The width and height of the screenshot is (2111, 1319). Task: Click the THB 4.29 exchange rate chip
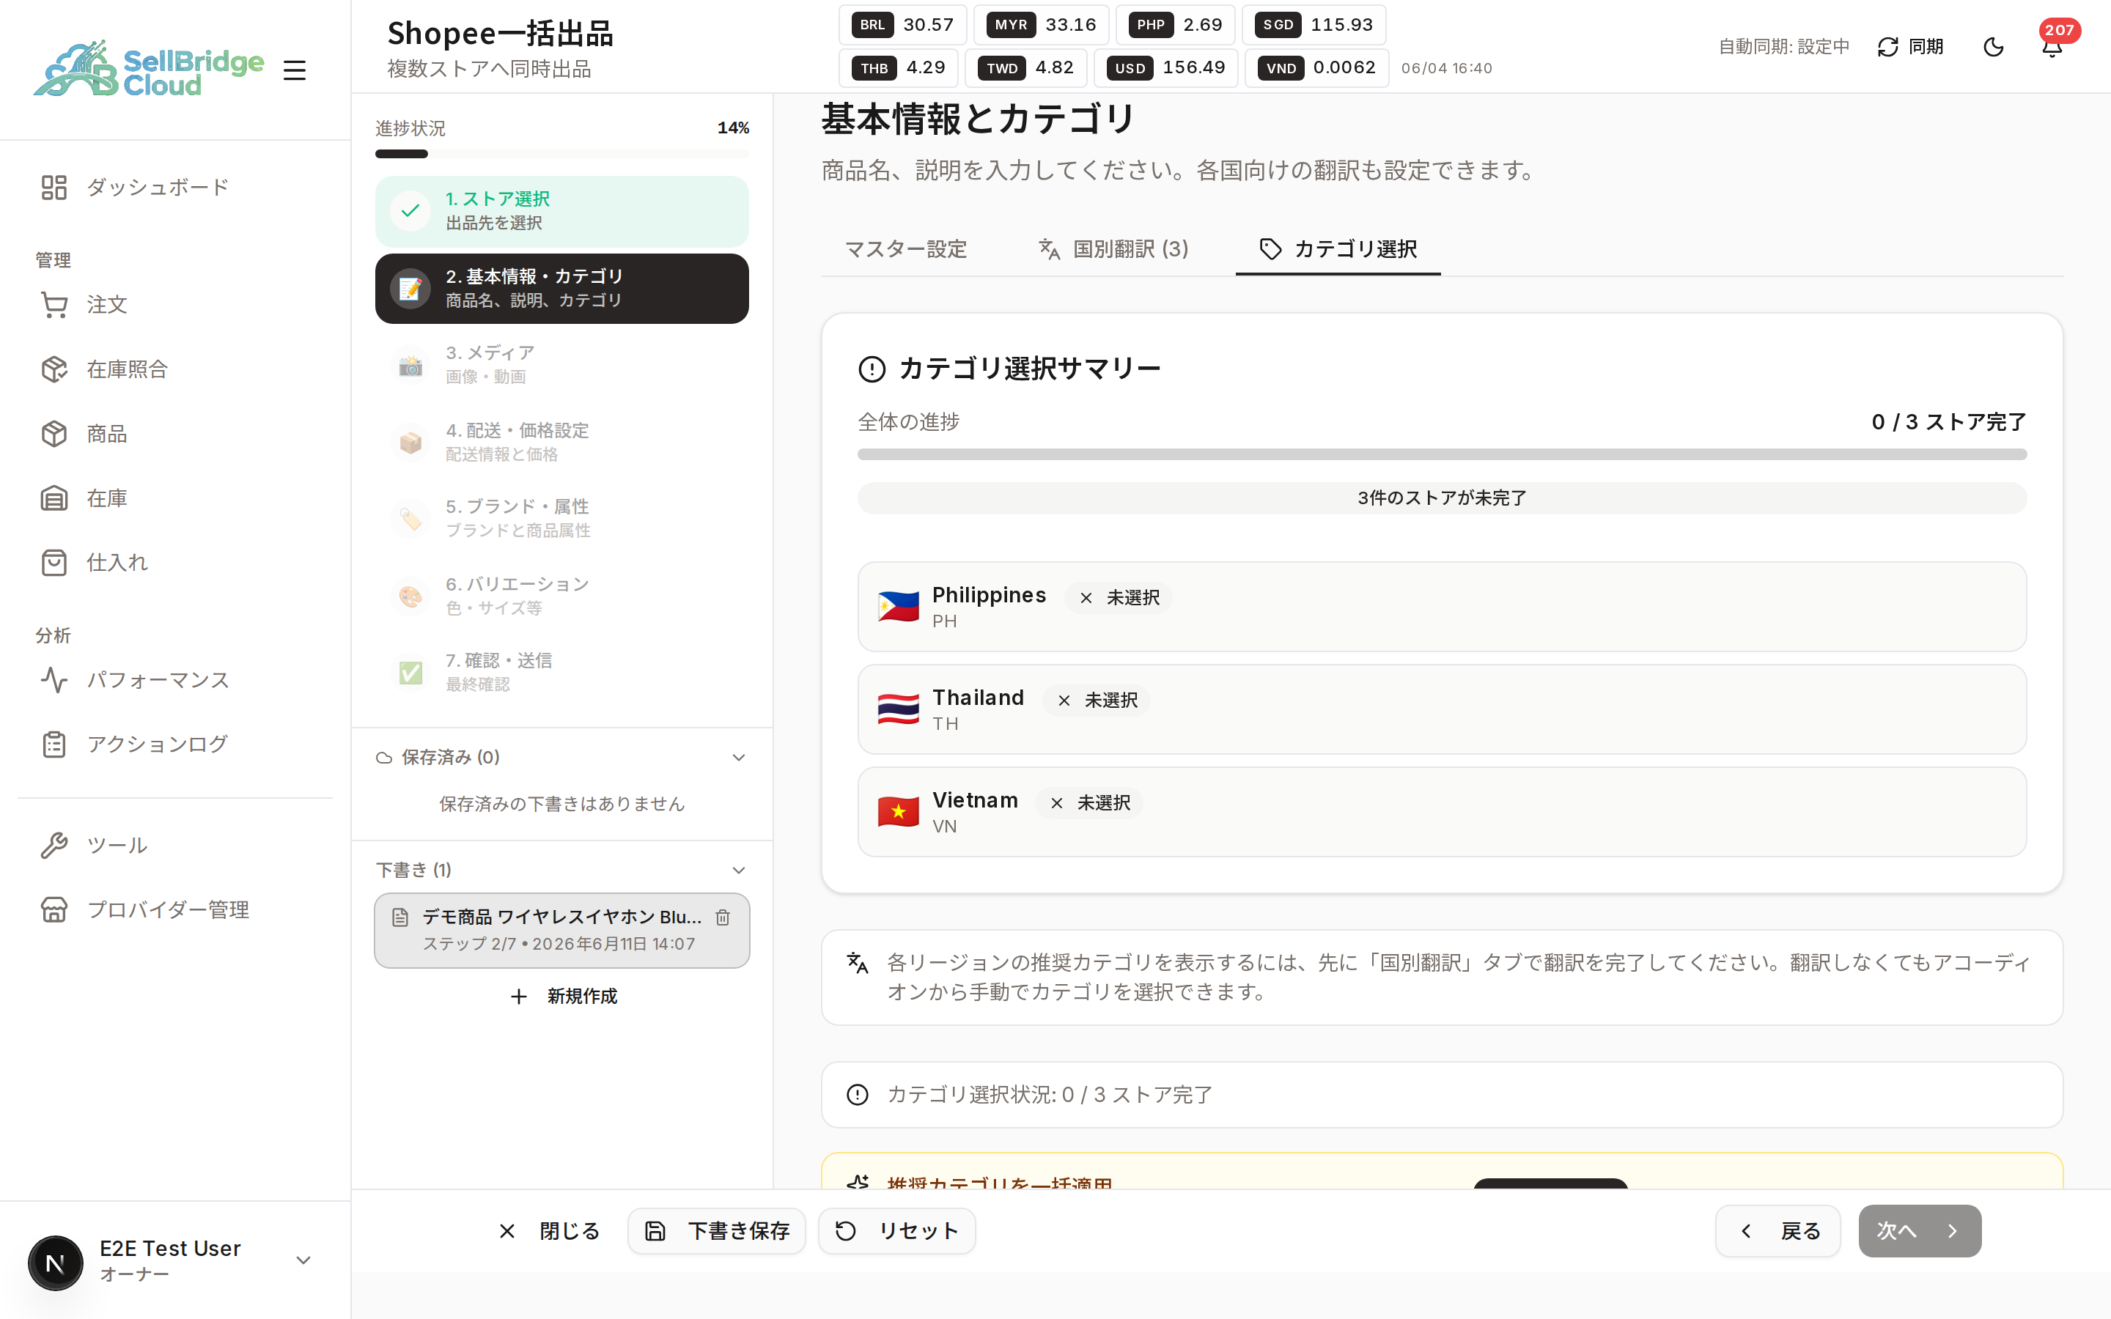pyautogui.click(x=899, y=68)
